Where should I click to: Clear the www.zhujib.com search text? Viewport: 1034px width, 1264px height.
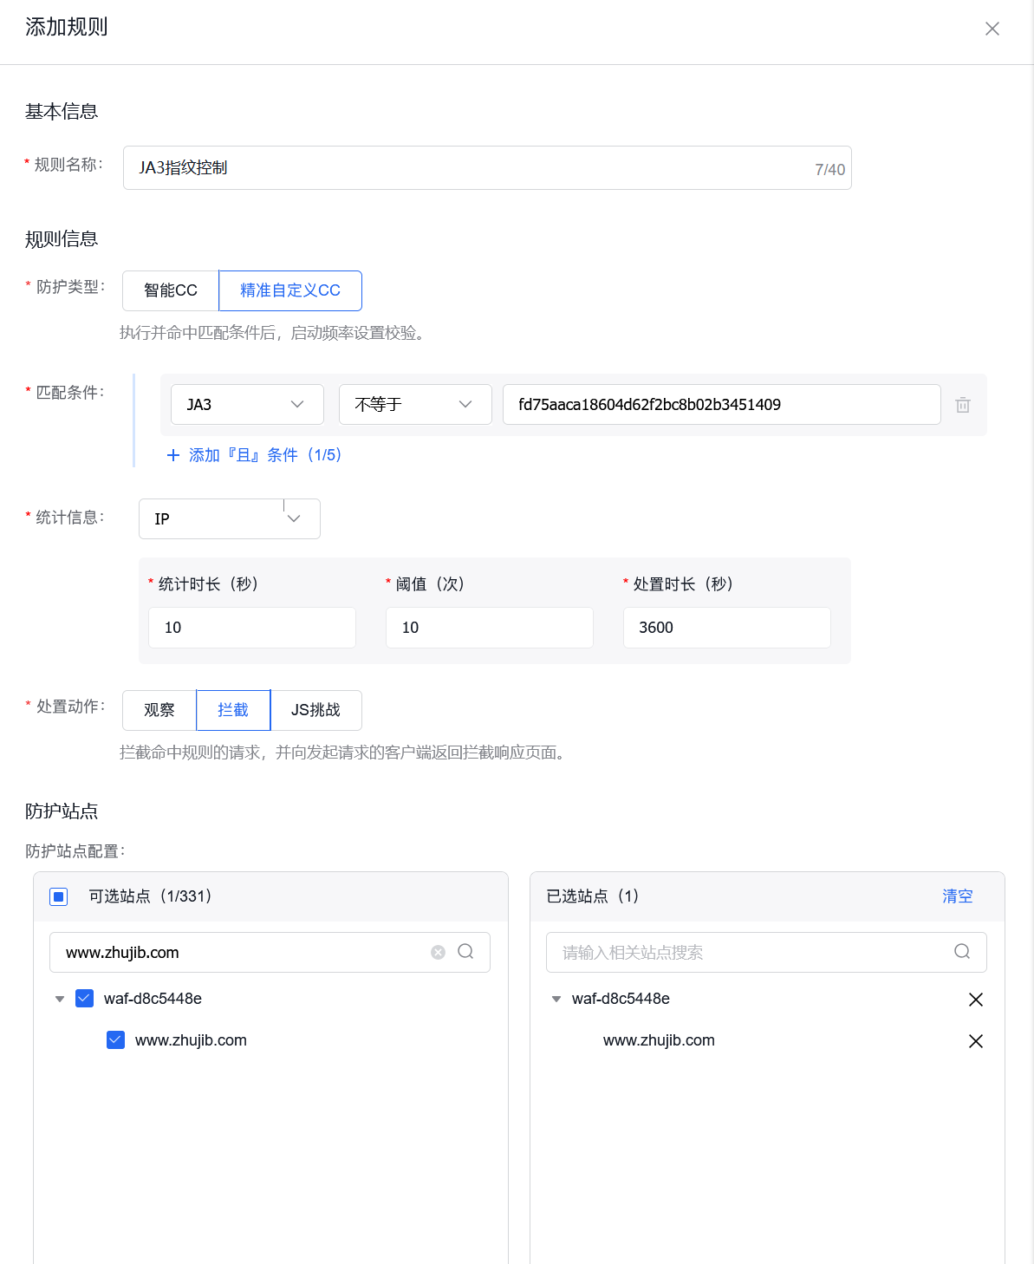[438, 952]
